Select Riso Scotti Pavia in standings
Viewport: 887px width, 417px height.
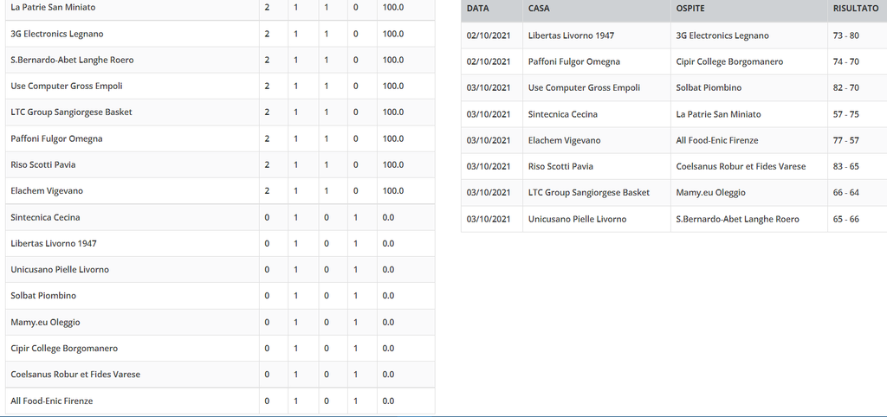click(x=43, y=164)
